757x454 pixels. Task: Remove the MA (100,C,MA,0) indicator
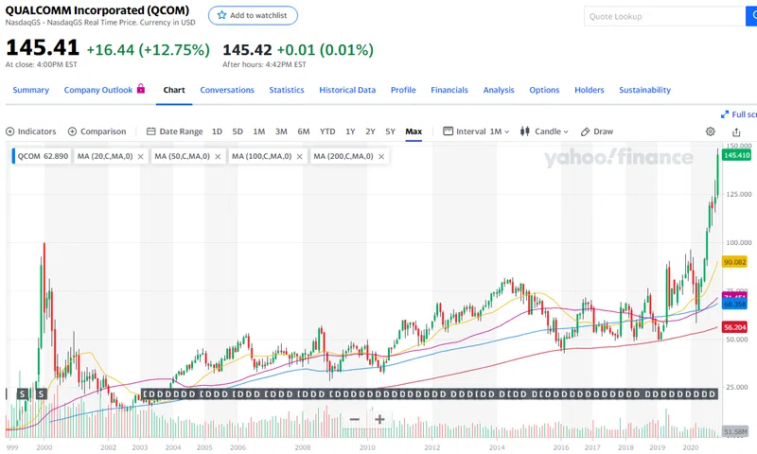click(x=299, y=157)
